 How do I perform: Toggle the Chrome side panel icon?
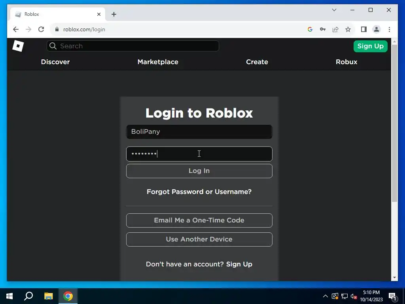tap(364, 29)
